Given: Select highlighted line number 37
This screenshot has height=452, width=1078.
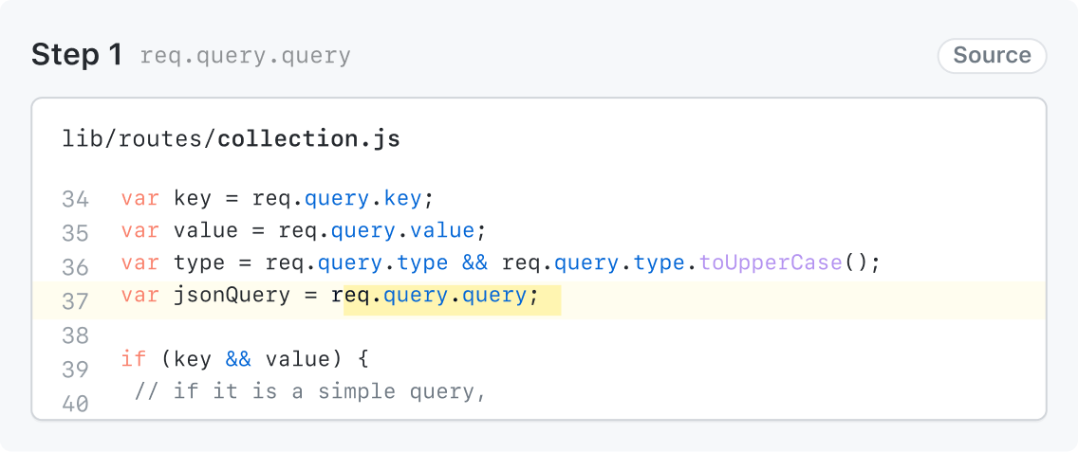Looking at the screenshot, I should 75,301.
